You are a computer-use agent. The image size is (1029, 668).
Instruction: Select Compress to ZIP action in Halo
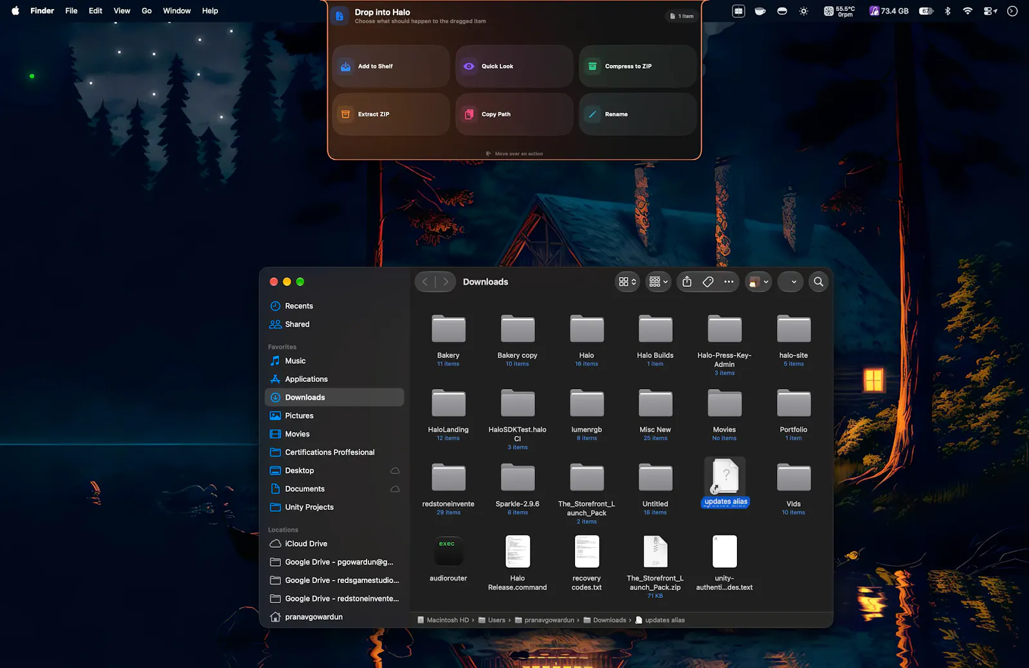[x=638, y=66]
